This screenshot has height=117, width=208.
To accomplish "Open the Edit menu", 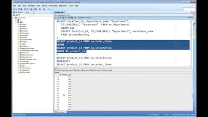I will point(19,6).
